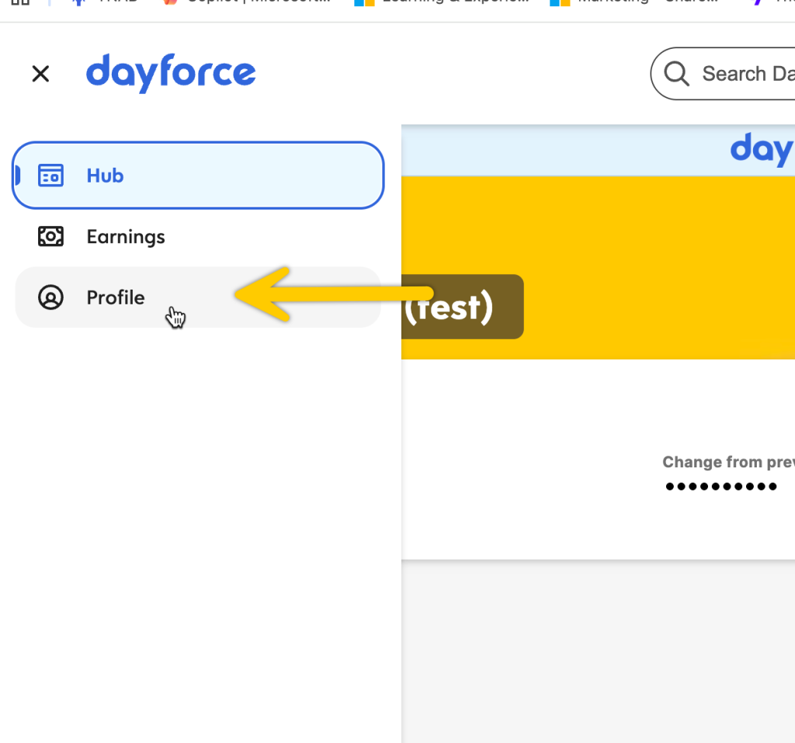The image size is (795, 743).
Task: Click the Microsoft icon beside Marketing bookmark
Action: pos(560,2)
